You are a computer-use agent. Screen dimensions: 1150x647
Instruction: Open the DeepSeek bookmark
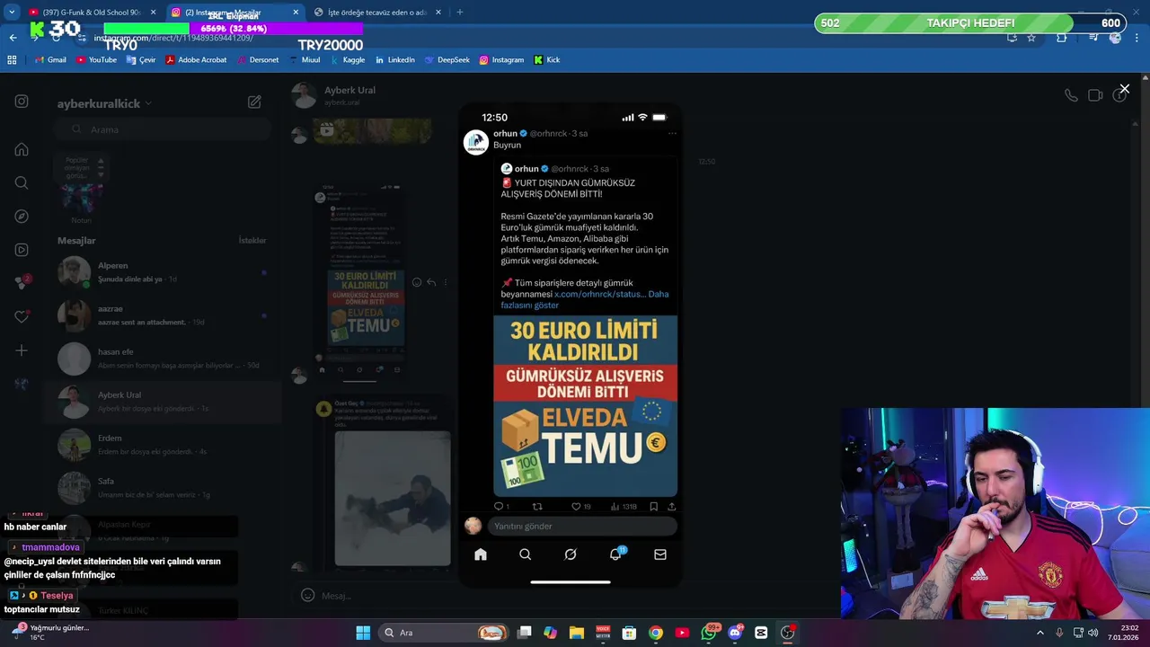(x=447, y=60)
